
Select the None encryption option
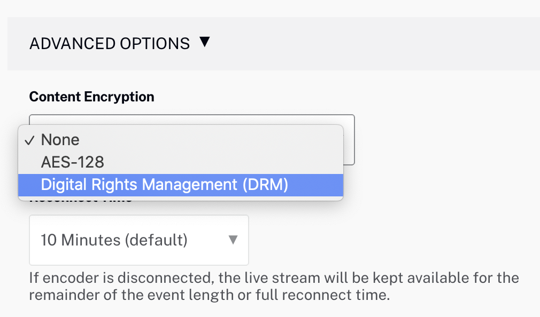pos(60,140)
